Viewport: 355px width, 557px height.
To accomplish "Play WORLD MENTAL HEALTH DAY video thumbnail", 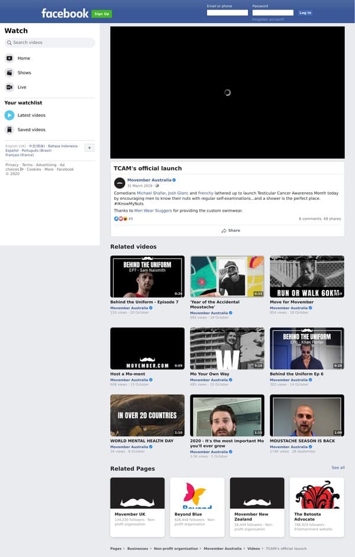I will coord(147,415).
